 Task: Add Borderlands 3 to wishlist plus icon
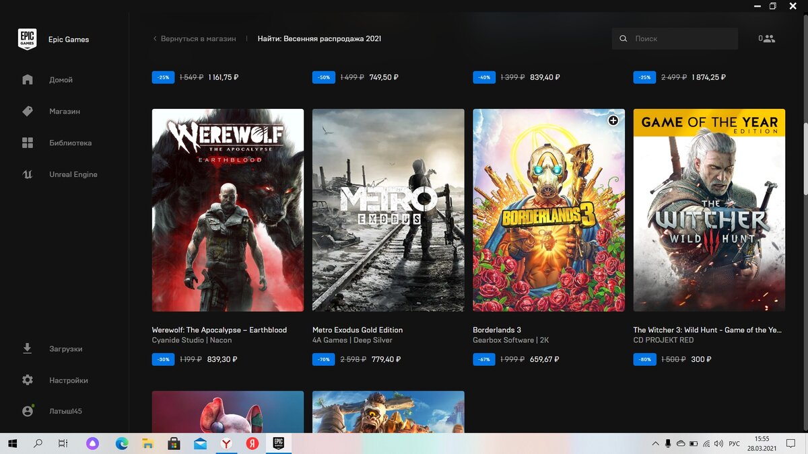[613, 120]
